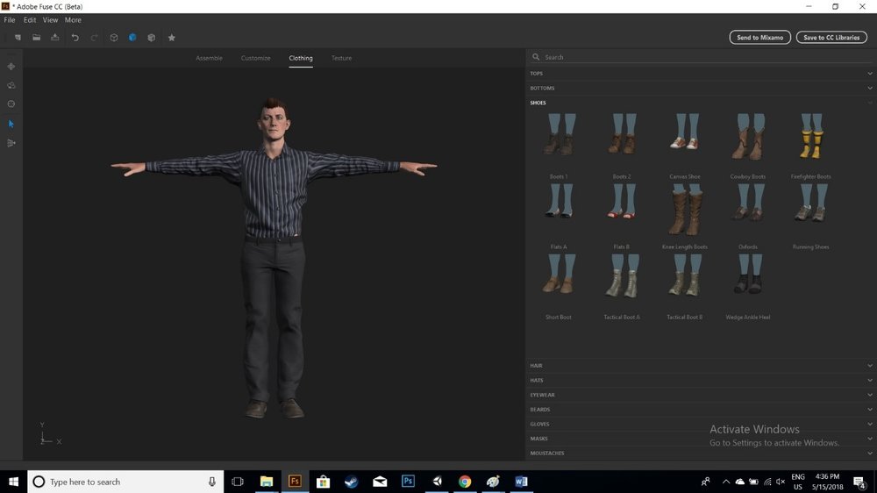This screenshot has width=877, height=493.
Task: Click the export tray toolbar icon
Action: 55,38
